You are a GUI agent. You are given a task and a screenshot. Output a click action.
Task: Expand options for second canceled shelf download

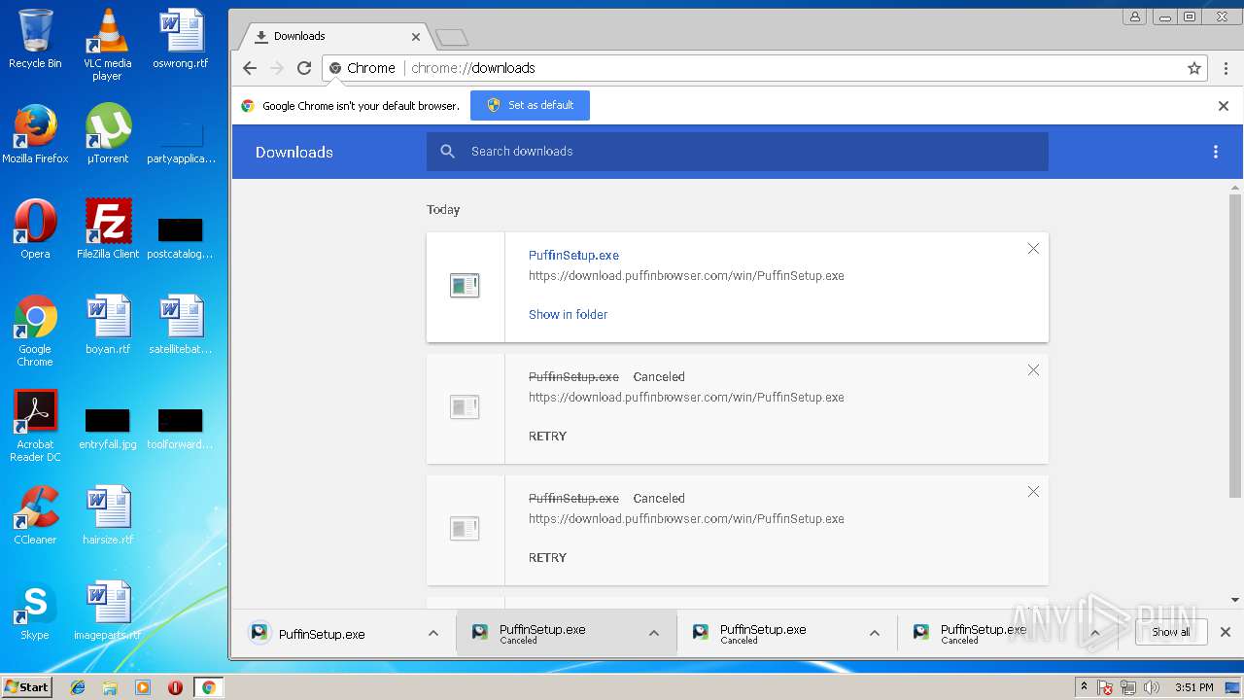coord(875,633)
